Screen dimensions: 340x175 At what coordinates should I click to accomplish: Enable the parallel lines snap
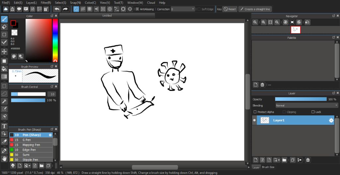[x=83, y=9]
